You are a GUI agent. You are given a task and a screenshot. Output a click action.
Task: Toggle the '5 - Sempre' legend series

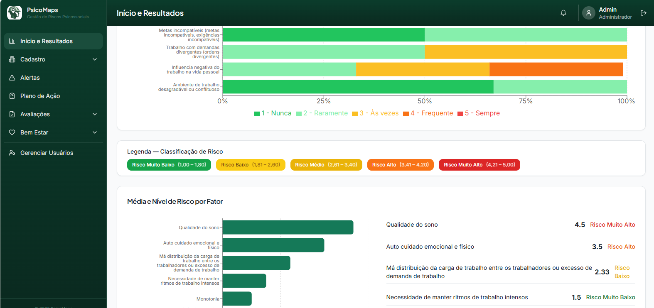pyautogui.click(x=479, y=113)
